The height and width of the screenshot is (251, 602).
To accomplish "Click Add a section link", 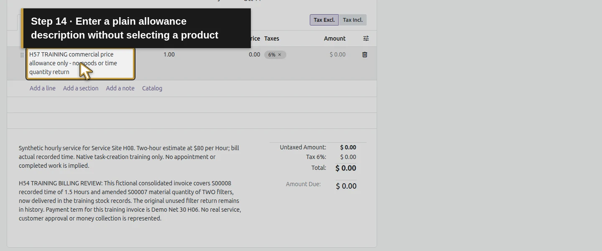I will pyautogui.click(x=81, y=88).
